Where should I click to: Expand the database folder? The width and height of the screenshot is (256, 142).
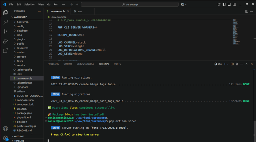point(27,31)
